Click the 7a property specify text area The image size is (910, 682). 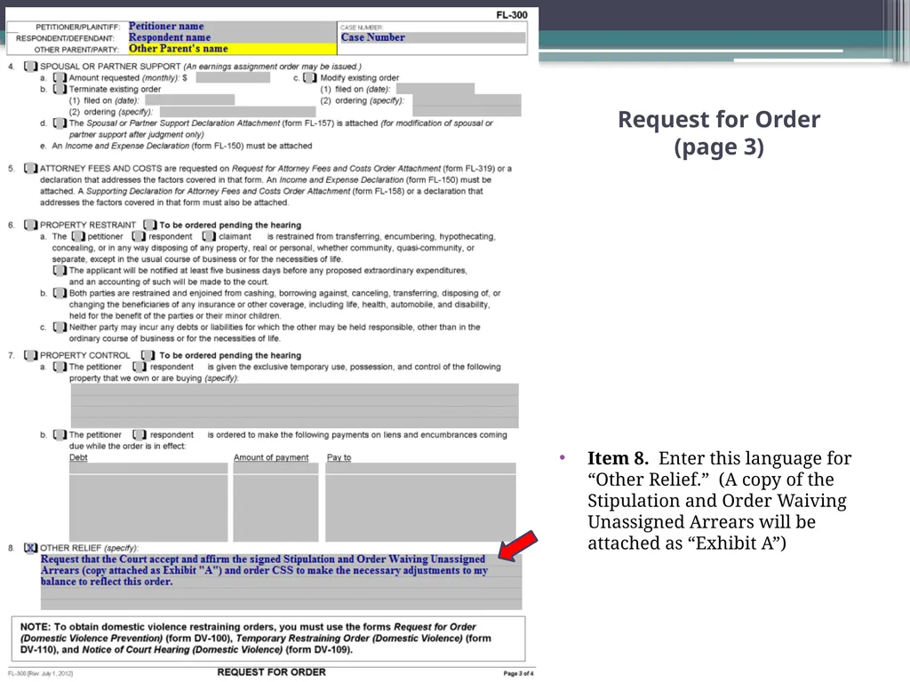click(295, 406)
